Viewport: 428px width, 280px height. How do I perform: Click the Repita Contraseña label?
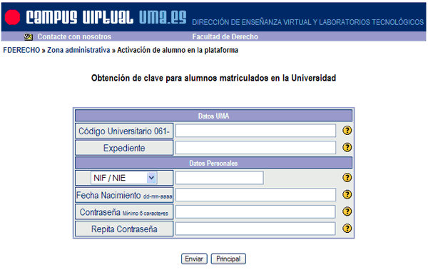point(124,229)
